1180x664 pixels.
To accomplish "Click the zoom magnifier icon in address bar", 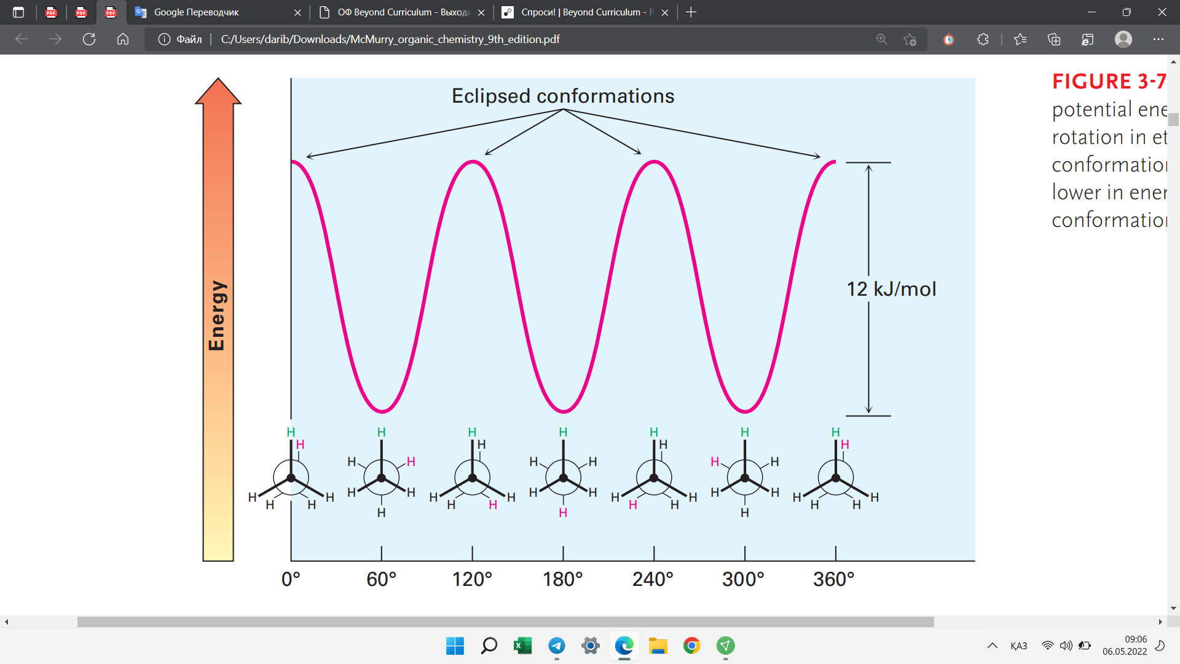I will point(881,39).
